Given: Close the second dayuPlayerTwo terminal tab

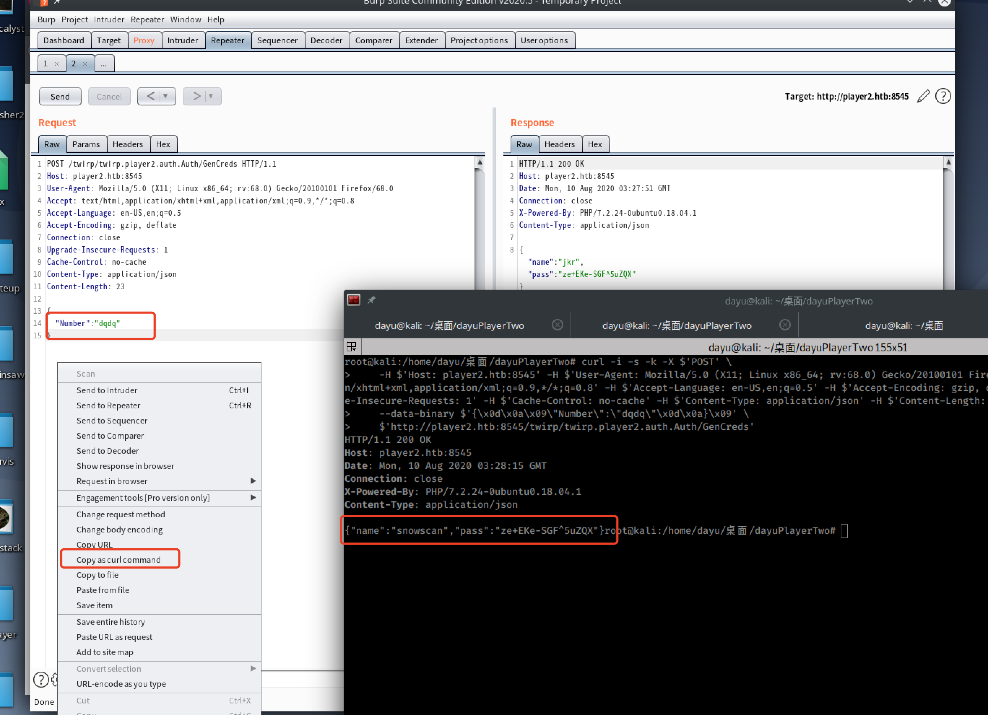Looking at the screenshot, I should coord(785,325).
